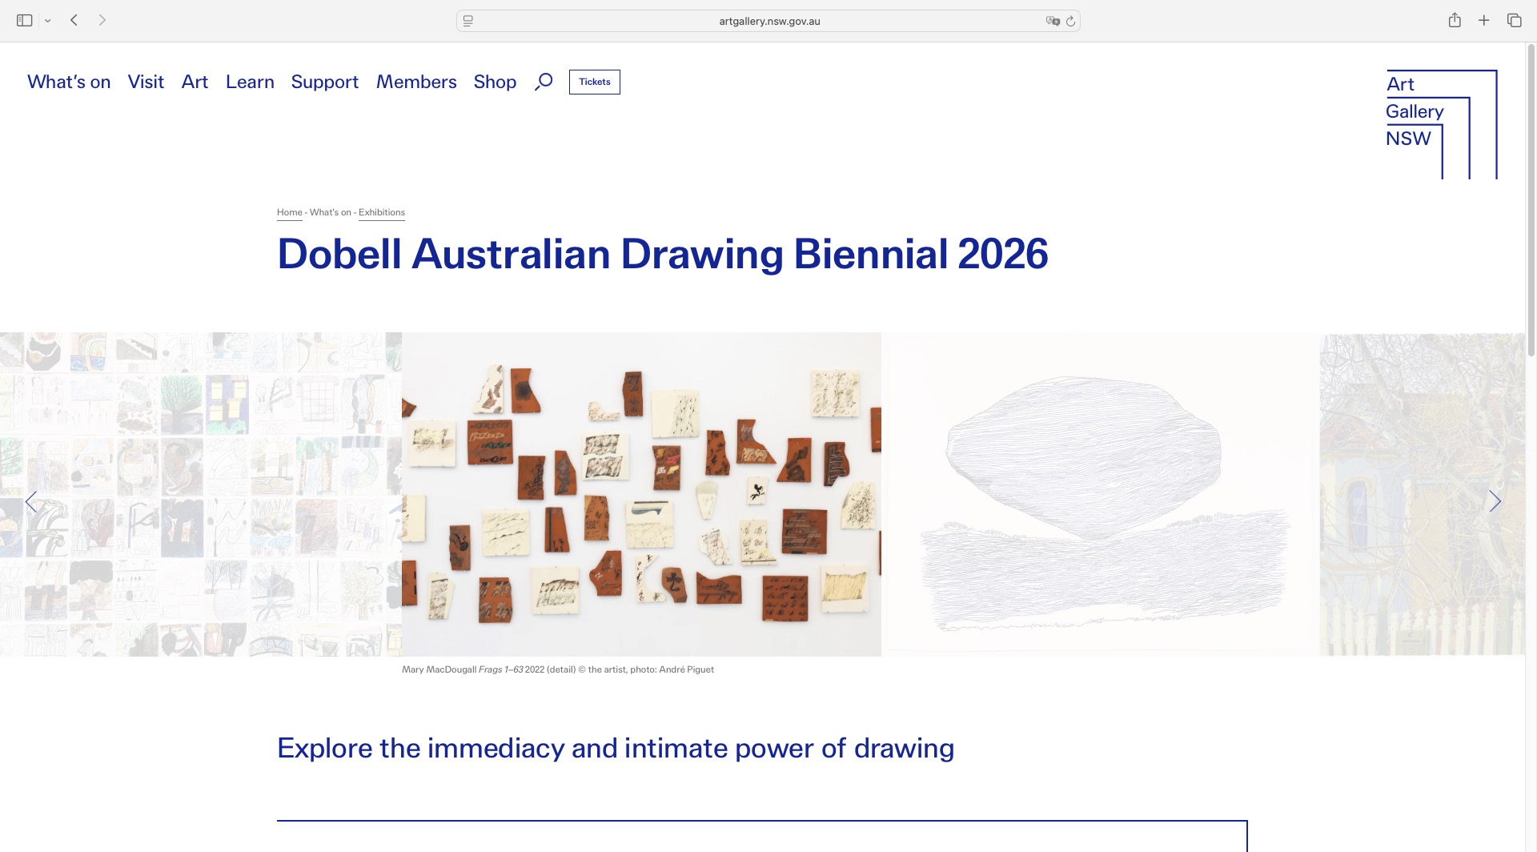Open the Share menu icon
Screen dimensions: 1537x852
pos(1455,20)
